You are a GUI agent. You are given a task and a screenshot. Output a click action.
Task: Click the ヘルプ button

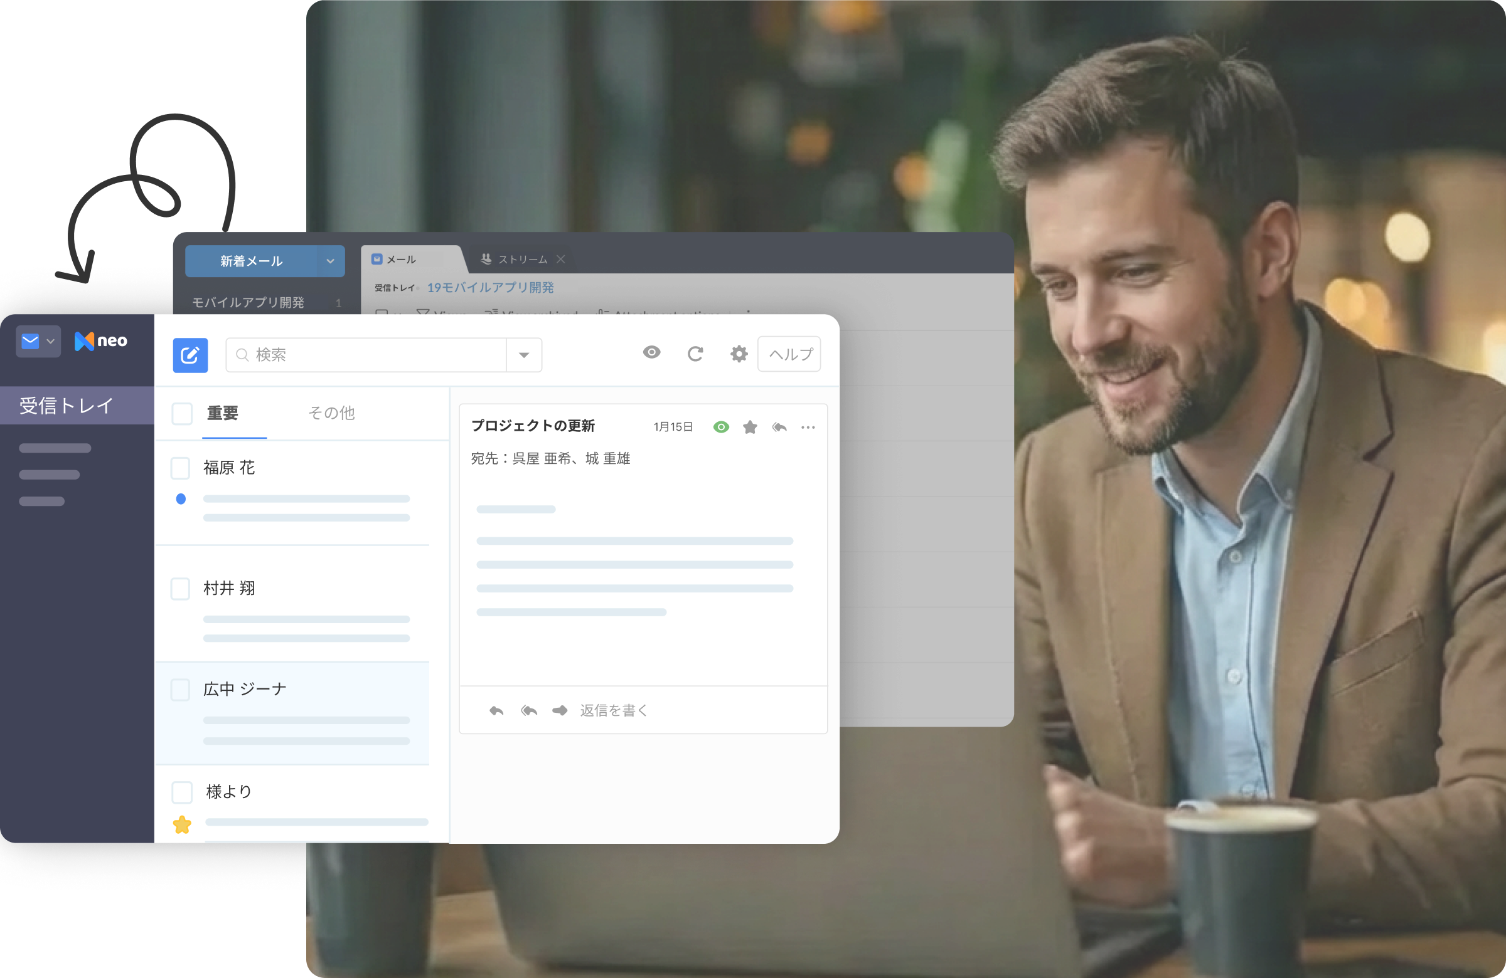click(789, 354)
